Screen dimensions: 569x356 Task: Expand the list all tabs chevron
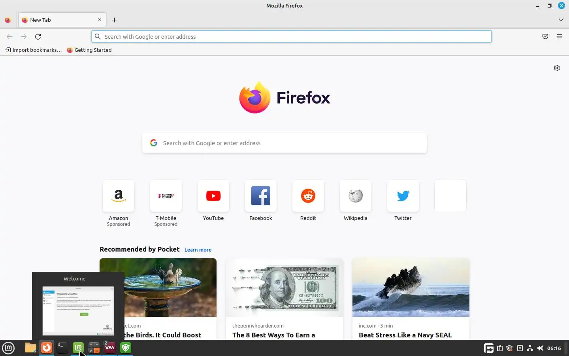click(561, 20)
